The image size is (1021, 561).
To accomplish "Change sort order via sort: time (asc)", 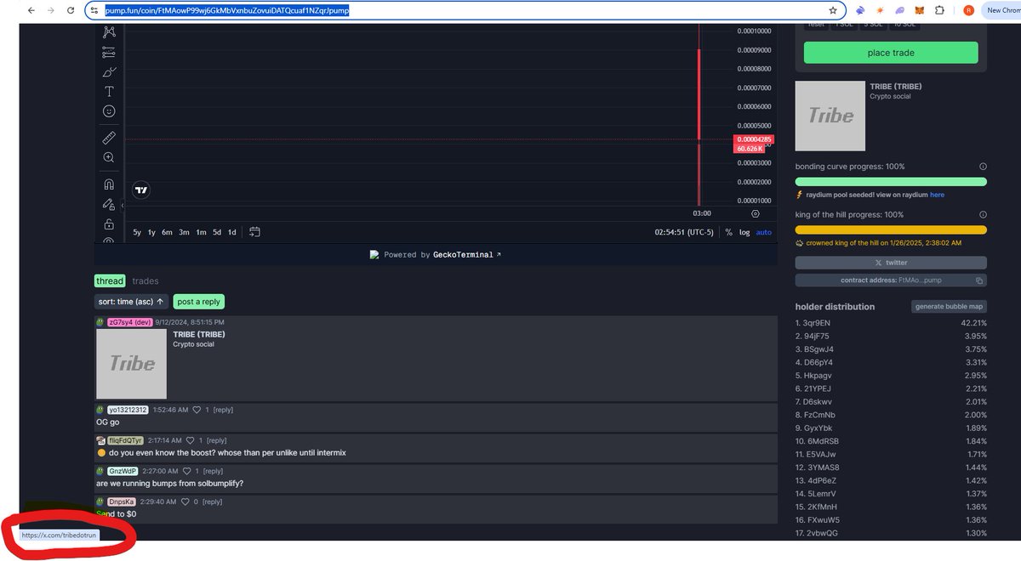I will pos(131,302).
